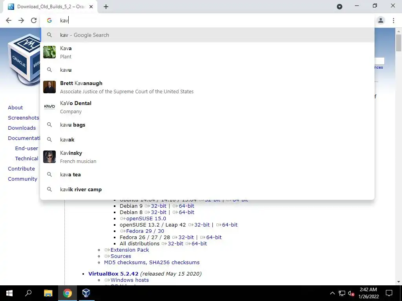
Task: Open a new tab with plus icon
Action: (x=106, y=7)
